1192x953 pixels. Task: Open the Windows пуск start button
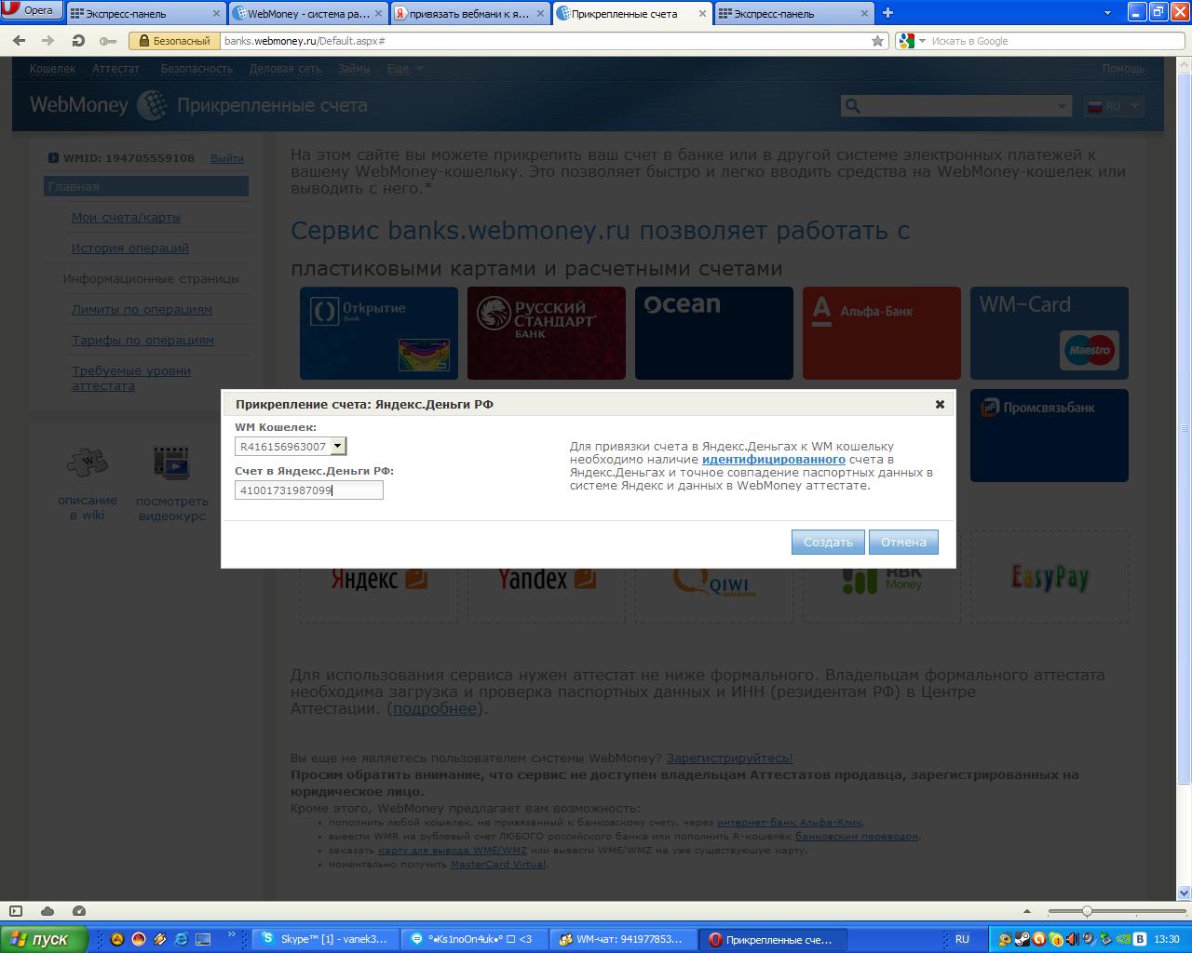pyautogui.click(x=45, y=939)
